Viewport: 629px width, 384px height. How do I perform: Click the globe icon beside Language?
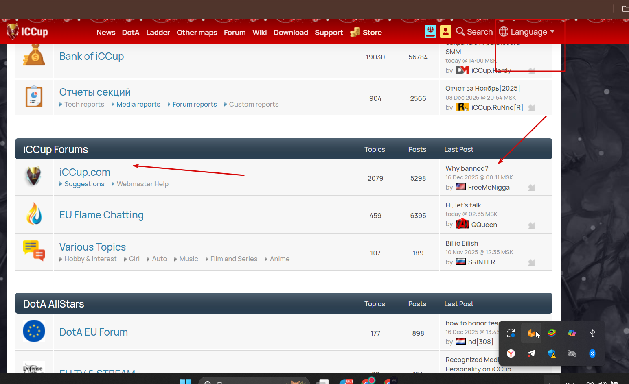click(x=504, y=31)
